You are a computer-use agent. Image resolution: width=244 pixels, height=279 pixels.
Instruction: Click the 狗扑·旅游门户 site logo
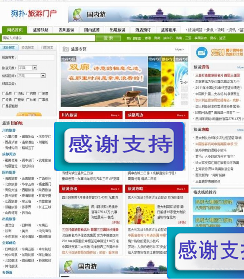[34, 13]
